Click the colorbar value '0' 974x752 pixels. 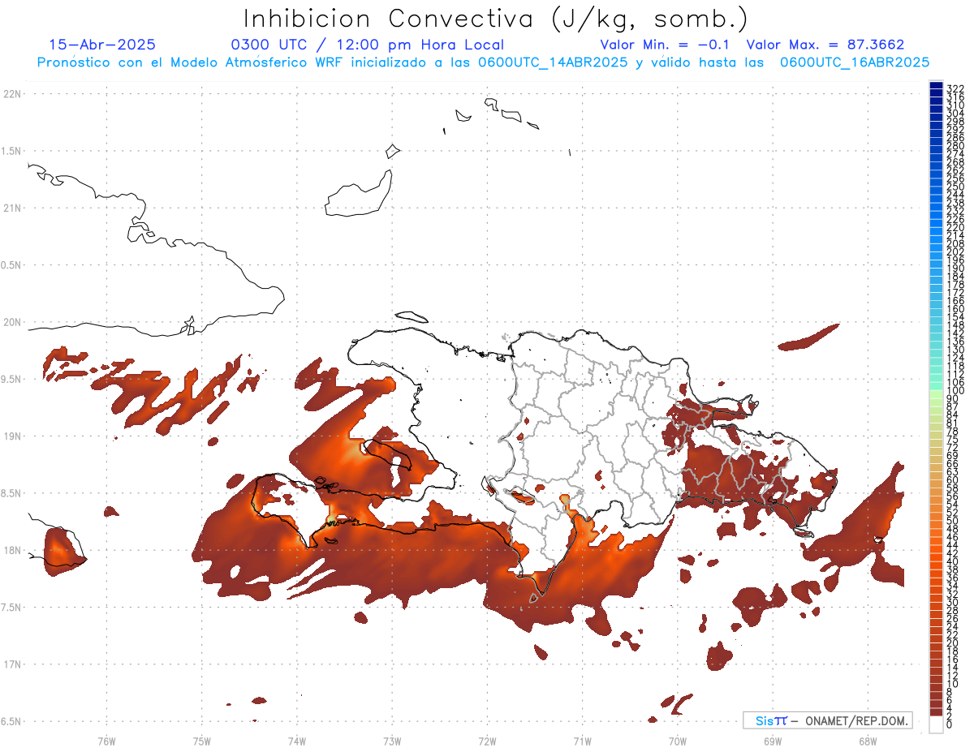click(x=950, y=724)
